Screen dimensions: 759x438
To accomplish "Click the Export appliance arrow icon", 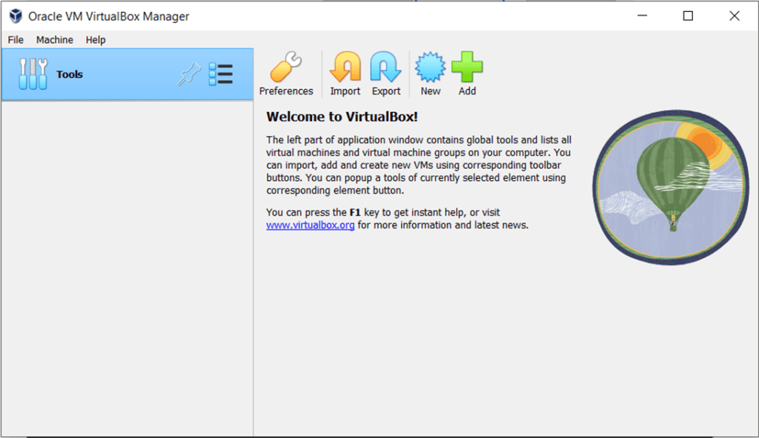I will click(386, 68).
